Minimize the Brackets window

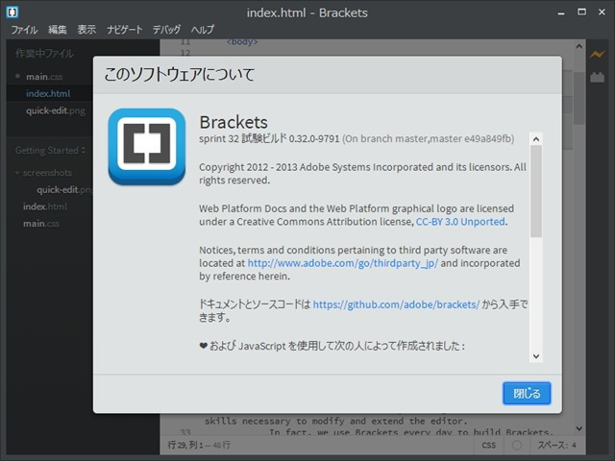point(561,12)
